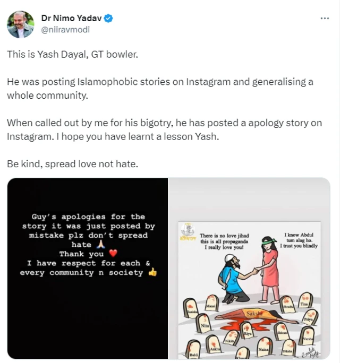Click the thumbs-up emoji in the story
The width and height of the screenshot is (340, 363).
click(153, 272)
